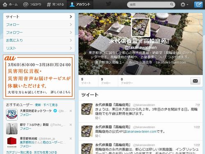
Task: Go to Home via house icon
Action: click(5, 5)
